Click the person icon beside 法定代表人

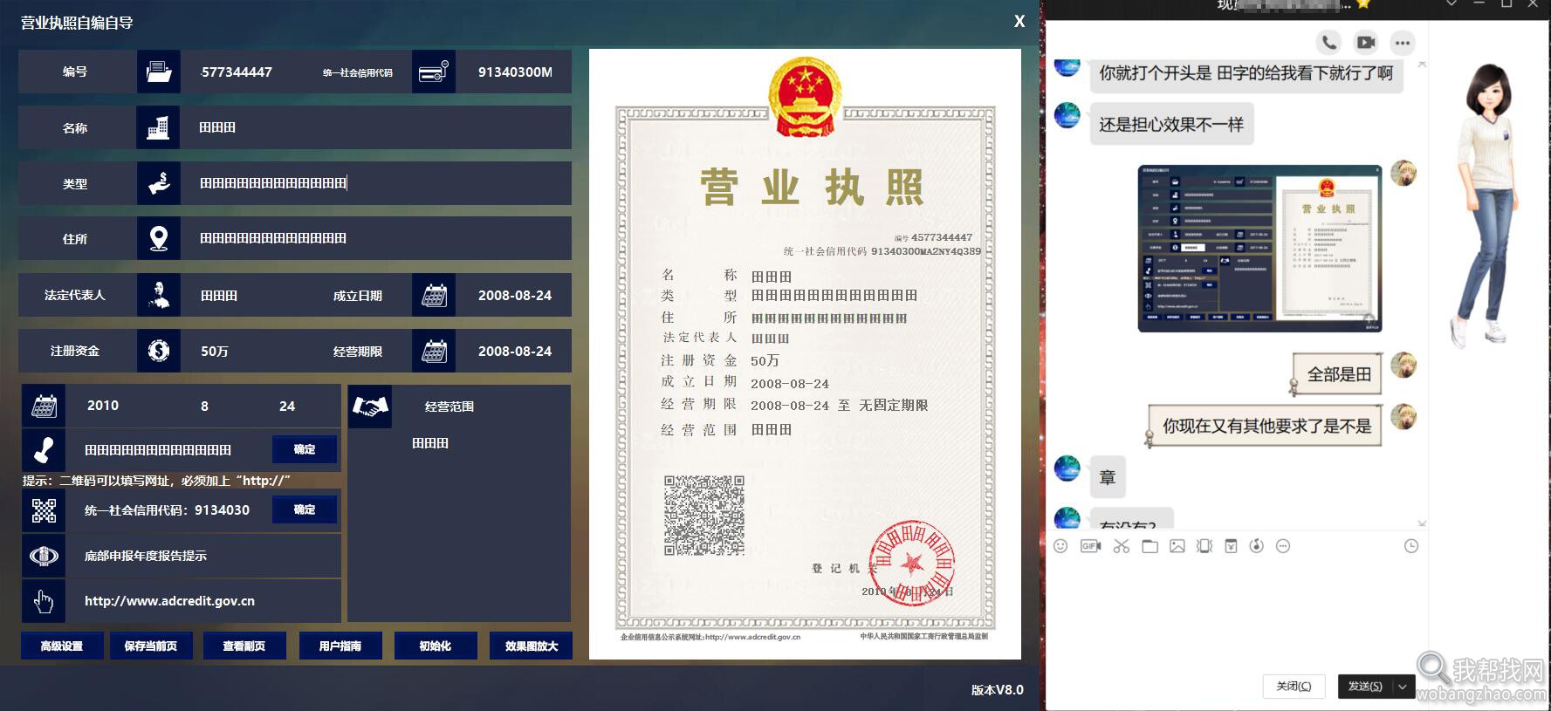point(159,295)
